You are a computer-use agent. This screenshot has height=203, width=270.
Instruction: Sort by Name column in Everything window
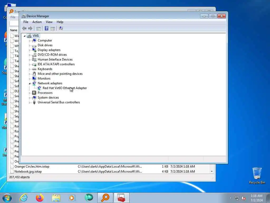point(14,30)
